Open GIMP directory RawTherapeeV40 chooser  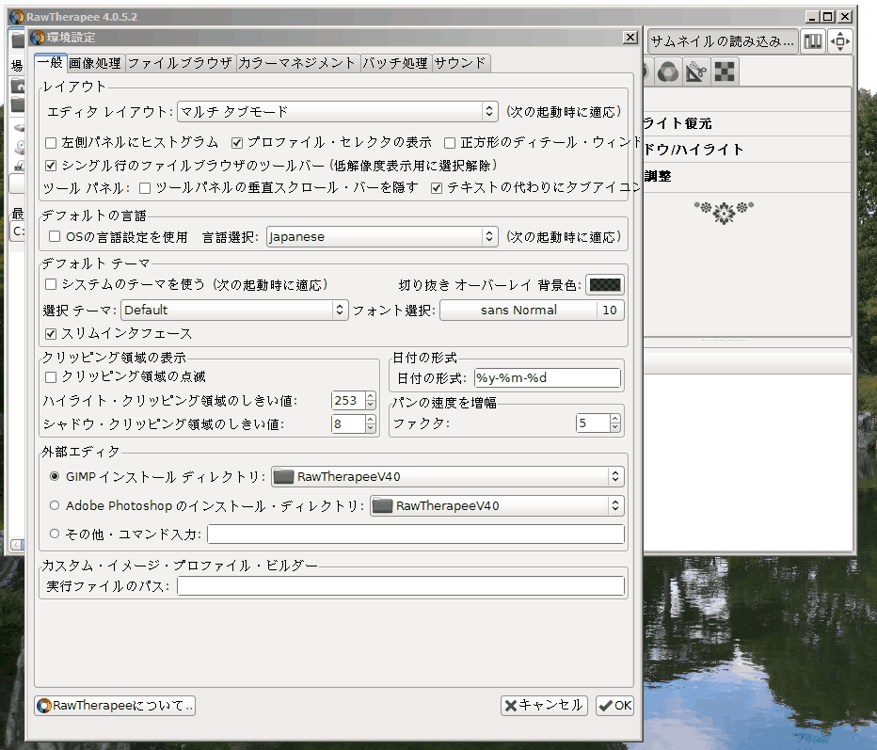point(448,476)
